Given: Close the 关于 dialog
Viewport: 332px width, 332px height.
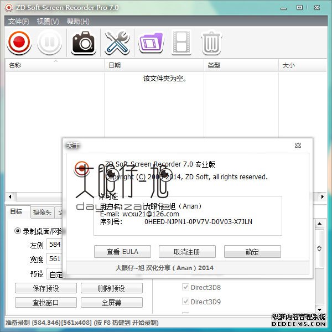Looking at the screenshot, I should pos(298,145).
